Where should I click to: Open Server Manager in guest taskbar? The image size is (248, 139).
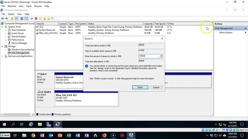tap(48, 124)
